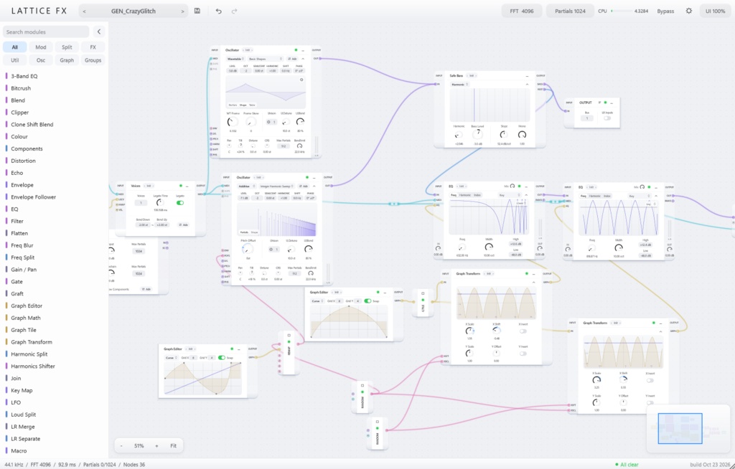Filter module list by Graph
The image size is (735, 469).
(x=67, y=60)
